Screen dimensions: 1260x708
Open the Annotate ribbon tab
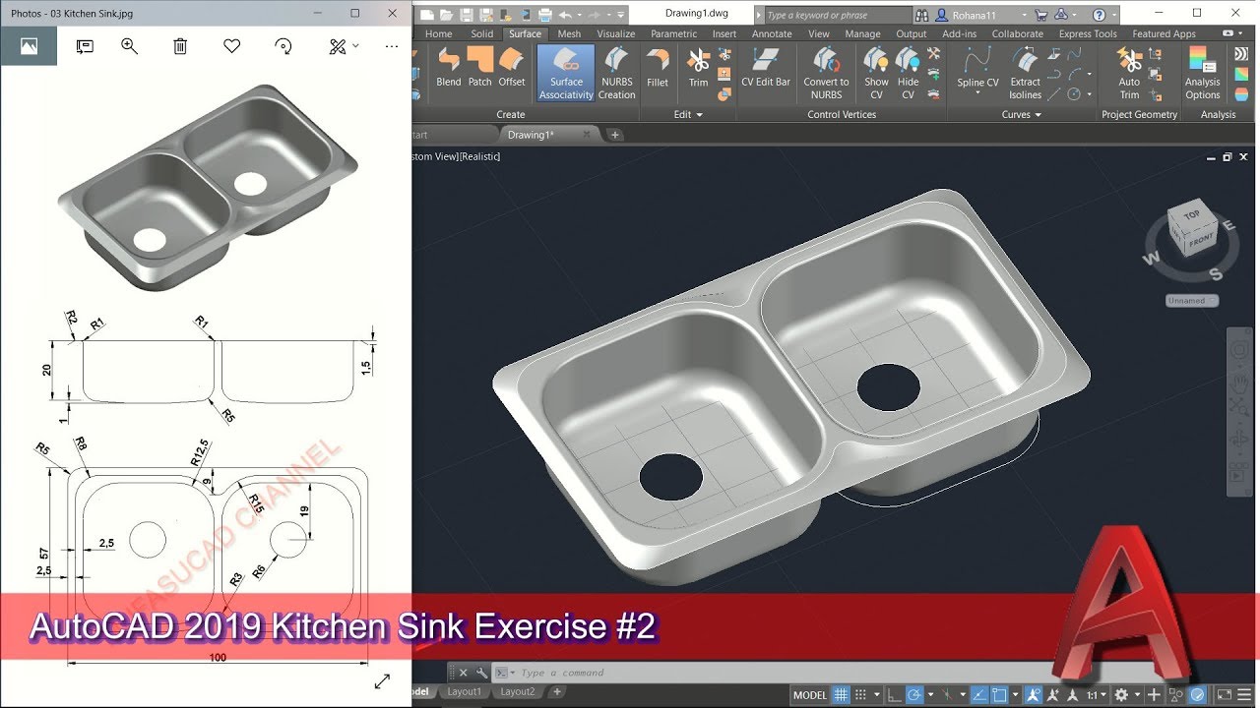pos(772,33)
